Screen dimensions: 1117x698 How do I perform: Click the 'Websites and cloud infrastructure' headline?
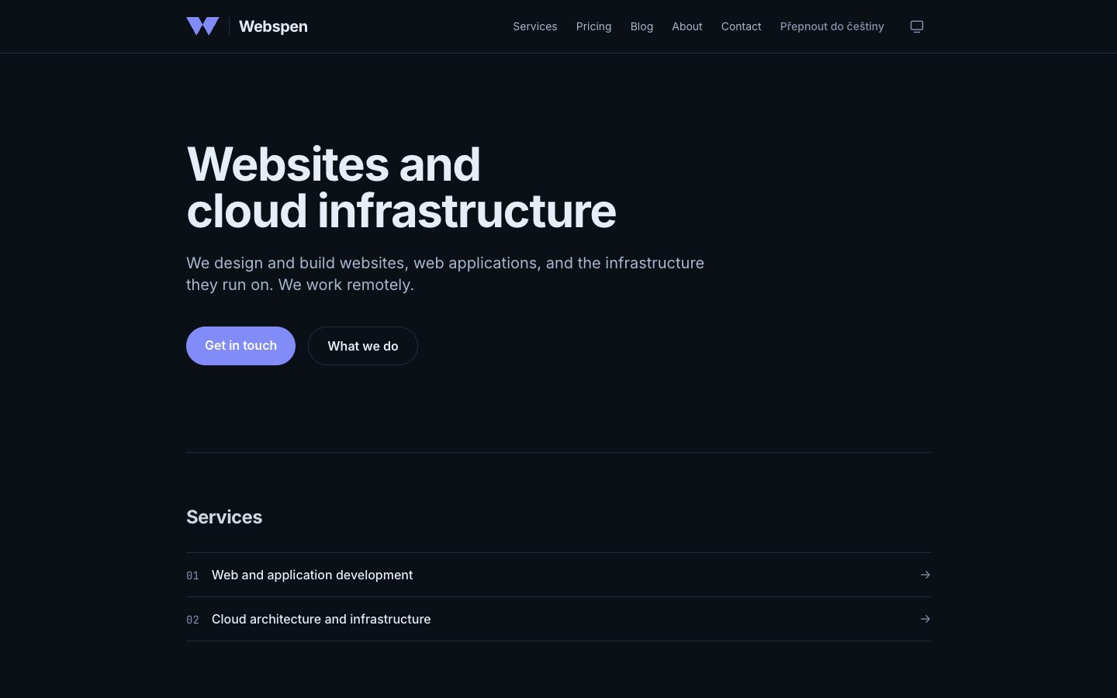pyautogui.click(x=402, y=188)
